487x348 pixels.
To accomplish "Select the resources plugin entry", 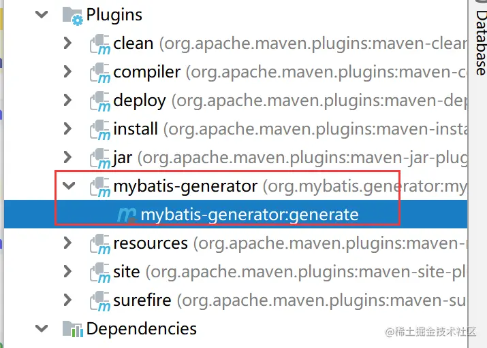I will 150,243.
